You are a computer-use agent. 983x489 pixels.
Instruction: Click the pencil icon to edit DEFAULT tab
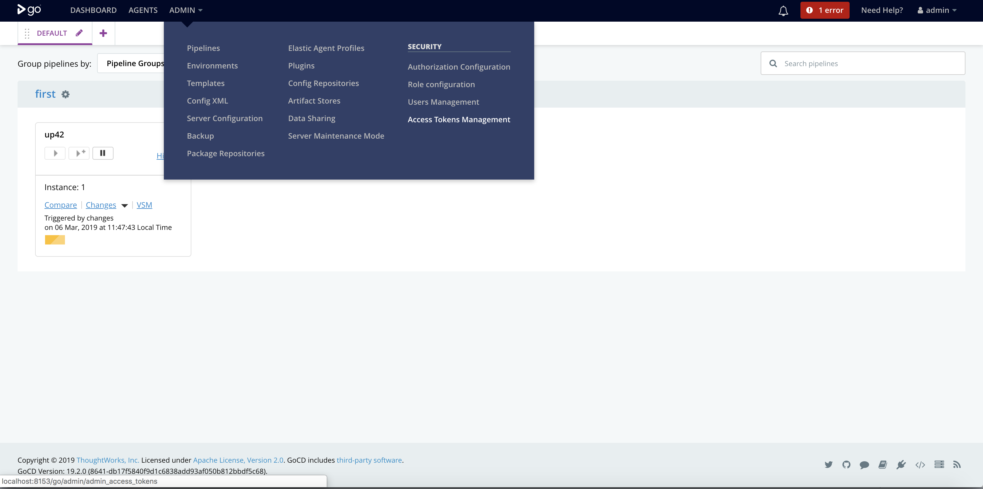tap(79, 33)
